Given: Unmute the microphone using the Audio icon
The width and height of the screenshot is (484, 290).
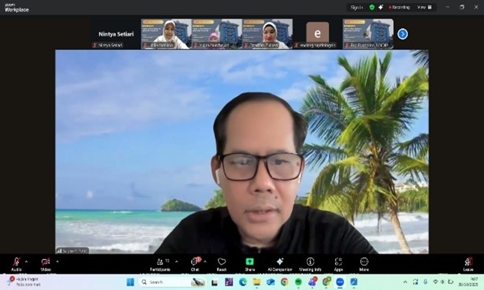Looking at the screenshot, I should coord(16,262).
